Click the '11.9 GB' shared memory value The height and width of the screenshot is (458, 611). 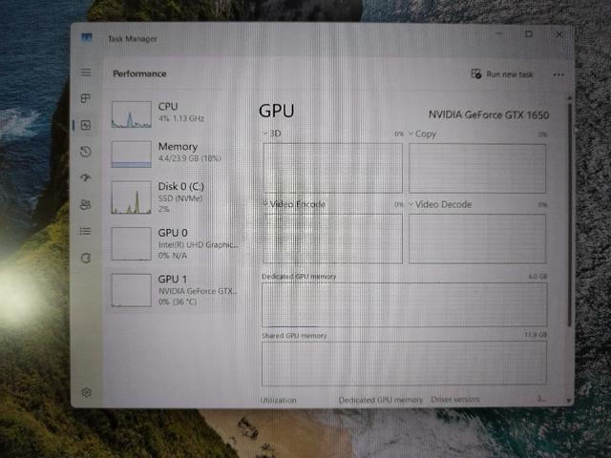536,335
